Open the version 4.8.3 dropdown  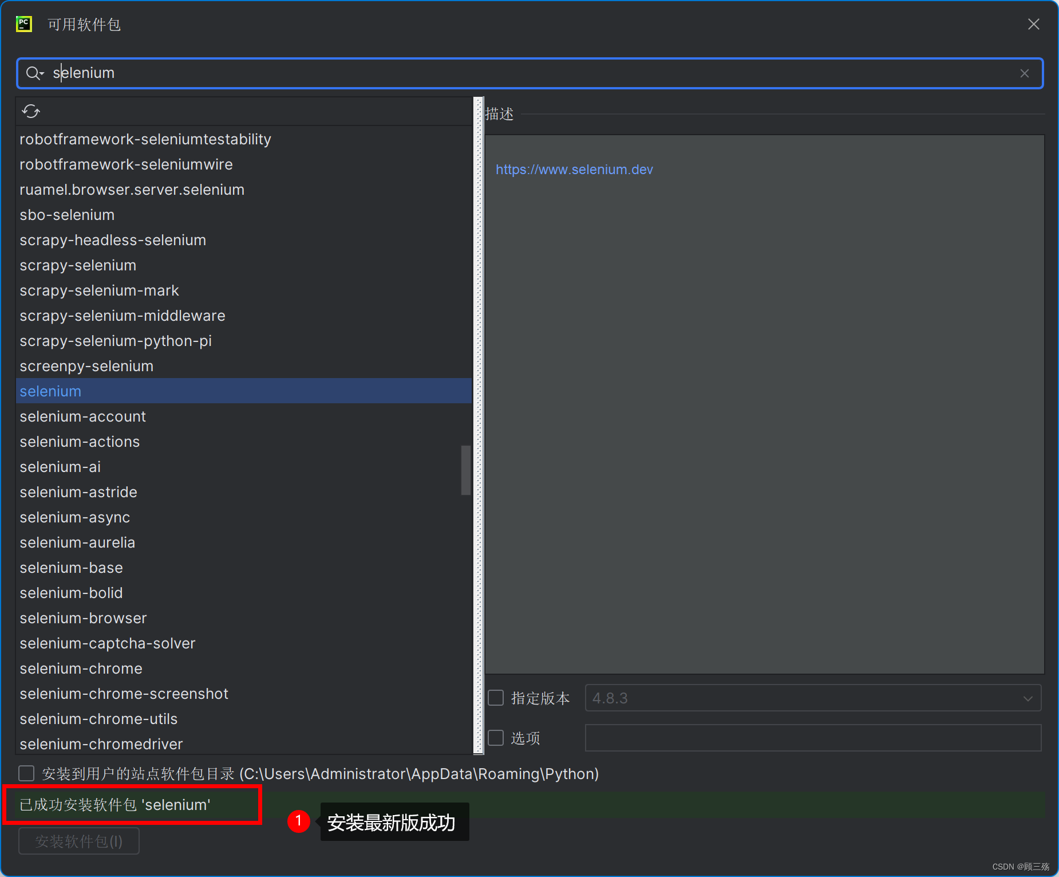(x=813, y=698)
